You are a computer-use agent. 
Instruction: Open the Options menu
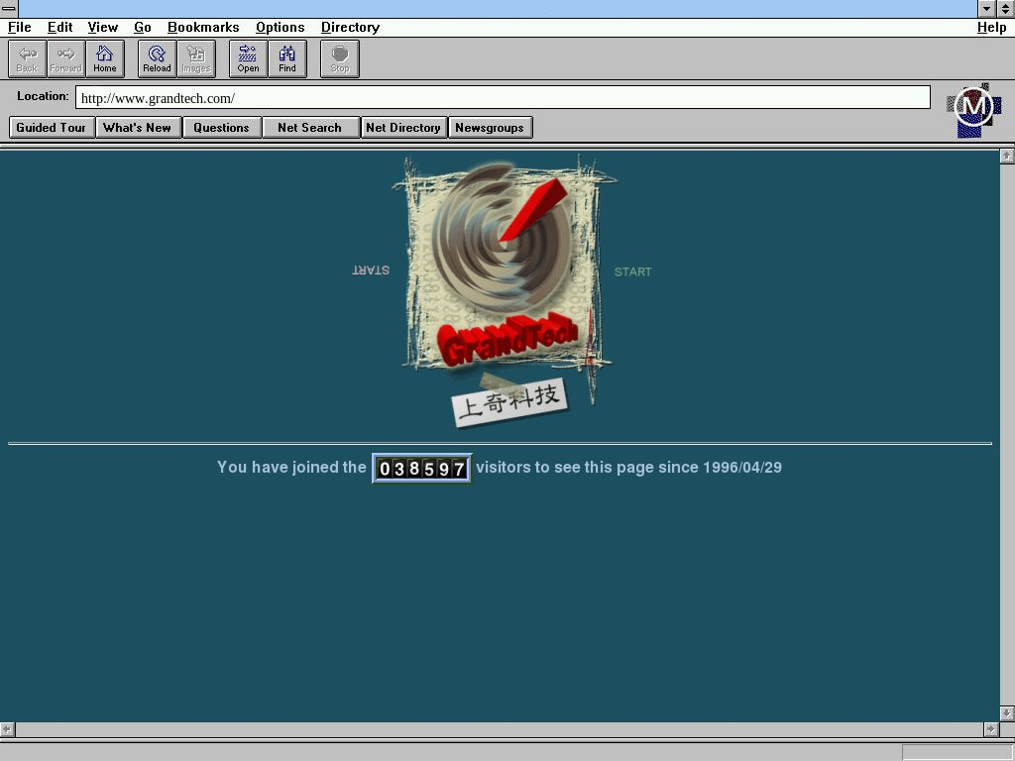pos(280,28)
